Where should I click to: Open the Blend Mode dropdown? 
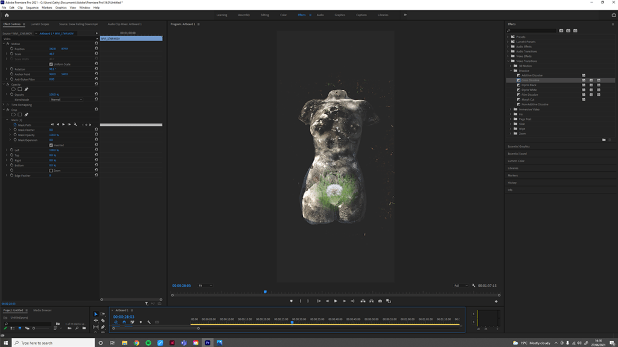[65, 99]
